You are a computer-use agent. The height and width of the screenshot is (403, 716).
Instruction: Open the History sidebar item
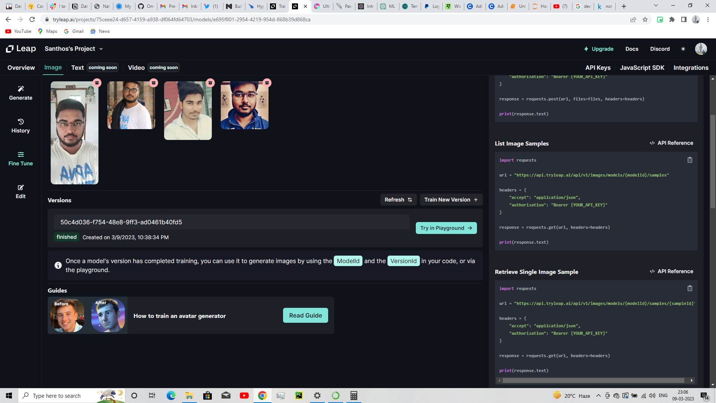[21, 126]
